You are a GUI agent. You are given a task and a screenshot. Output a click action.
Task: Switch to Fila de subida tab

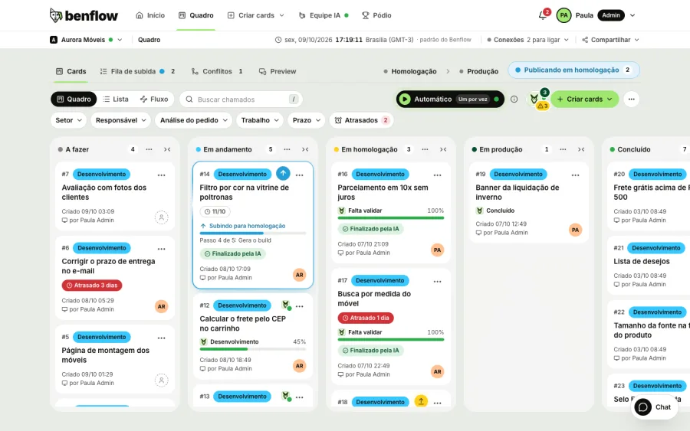137,71
